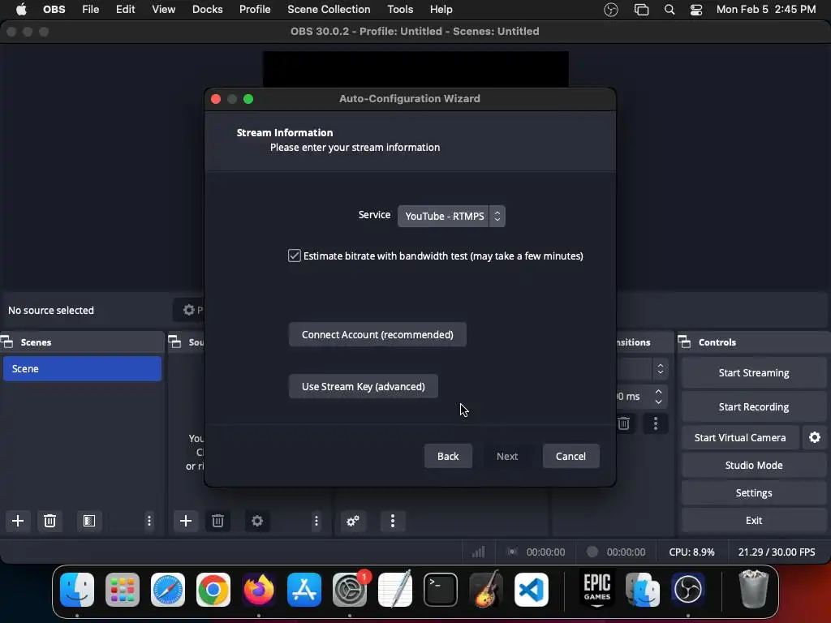The height and width of the screenshot is (623, 831).
Task: Click the date and time in the menu bar
Action: 766,10
